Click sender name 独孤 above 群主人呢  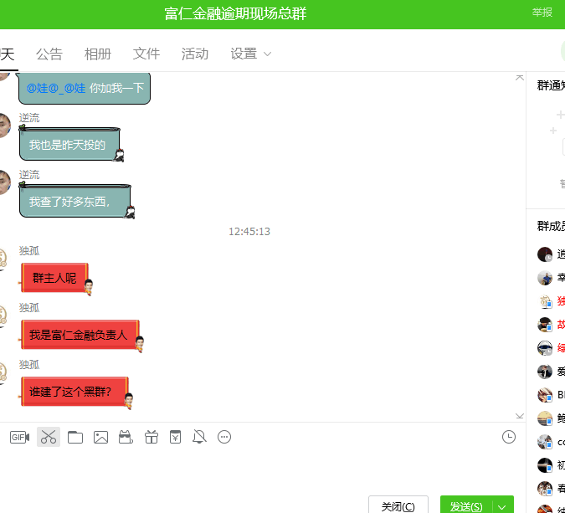point(29,251)
